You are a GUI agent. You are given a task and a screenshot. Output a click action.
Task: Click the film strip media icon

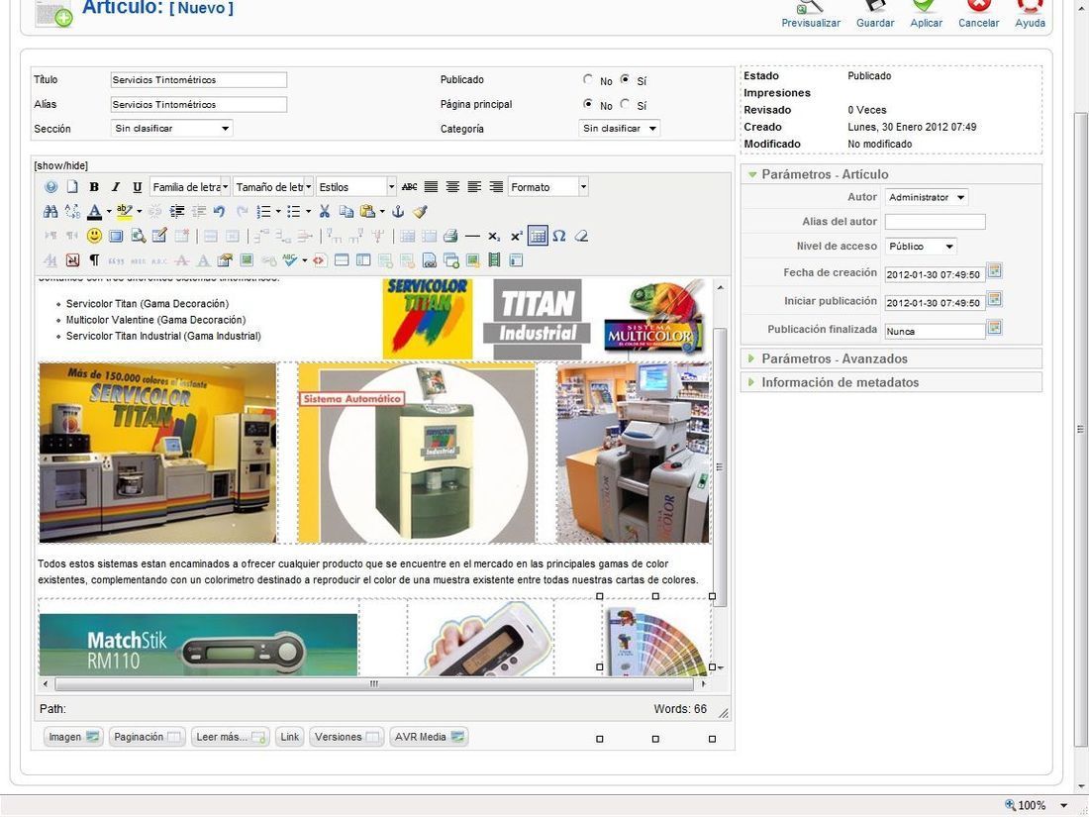(494, 260)
